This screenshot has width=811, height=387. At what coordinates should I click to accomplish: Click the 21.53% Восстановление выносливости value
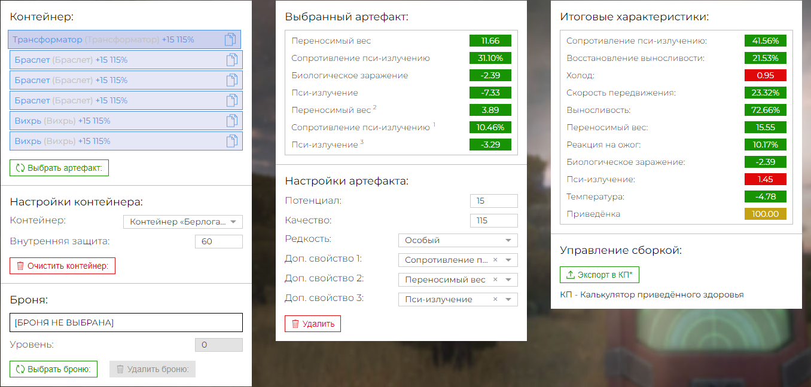pyautogui.click(x=766, y=58)
